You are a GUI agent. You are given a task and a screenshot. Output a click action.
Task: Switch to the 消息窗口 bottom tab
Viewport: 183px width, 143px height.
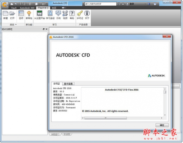[55, 134]
